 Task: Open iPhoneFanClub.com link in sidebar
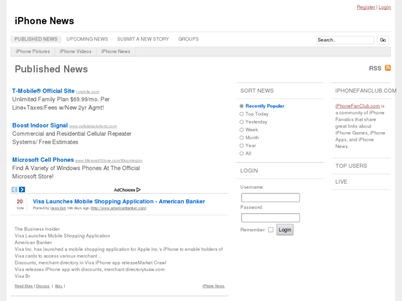357,106
